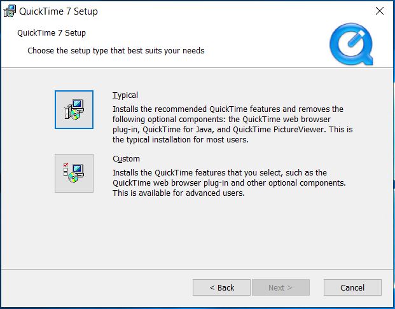This screenshot has height=309, width=395.
Task: Close the QuickTime 7 Setup window
Action: point(380,11)
